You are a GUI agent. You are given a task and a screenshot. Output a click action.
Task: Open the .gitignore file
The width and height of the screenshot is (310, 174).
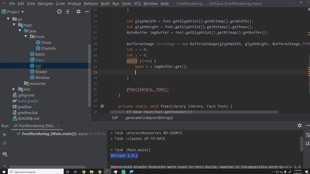pyautogui.click(x=26, y=95)
